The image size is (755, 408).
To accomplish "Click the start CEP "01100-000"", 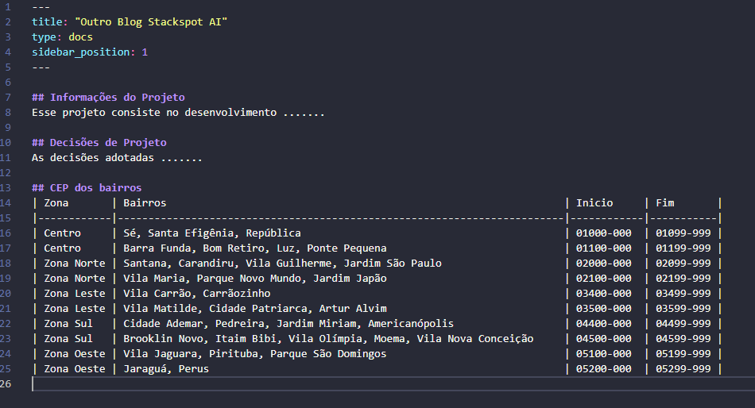I will (604, 248).
